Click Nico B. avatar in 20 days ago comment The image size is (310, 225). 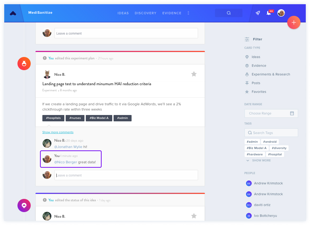(47, 143)
